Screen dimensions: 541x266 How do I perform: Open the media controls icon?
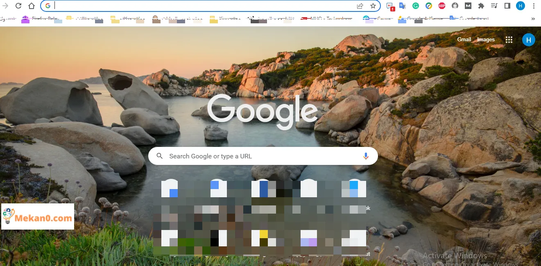click(x=494, y=6)
